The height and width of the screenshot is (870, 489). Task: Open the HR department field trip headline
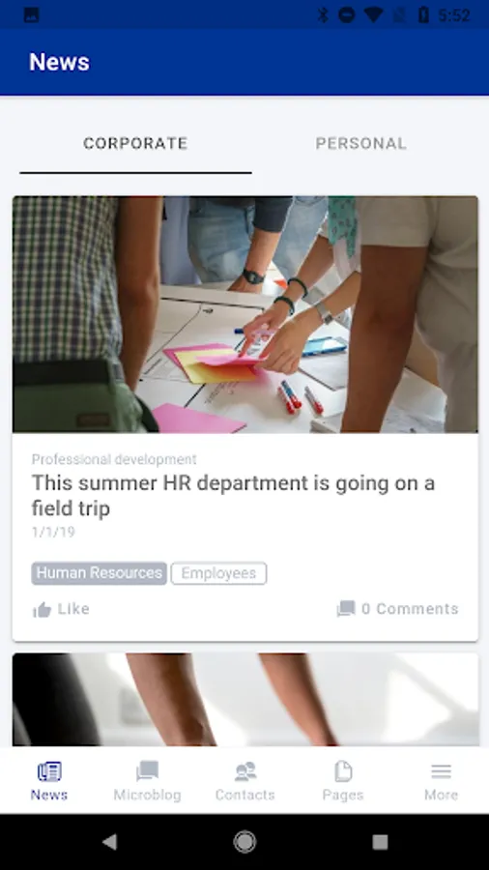point(233,496)
